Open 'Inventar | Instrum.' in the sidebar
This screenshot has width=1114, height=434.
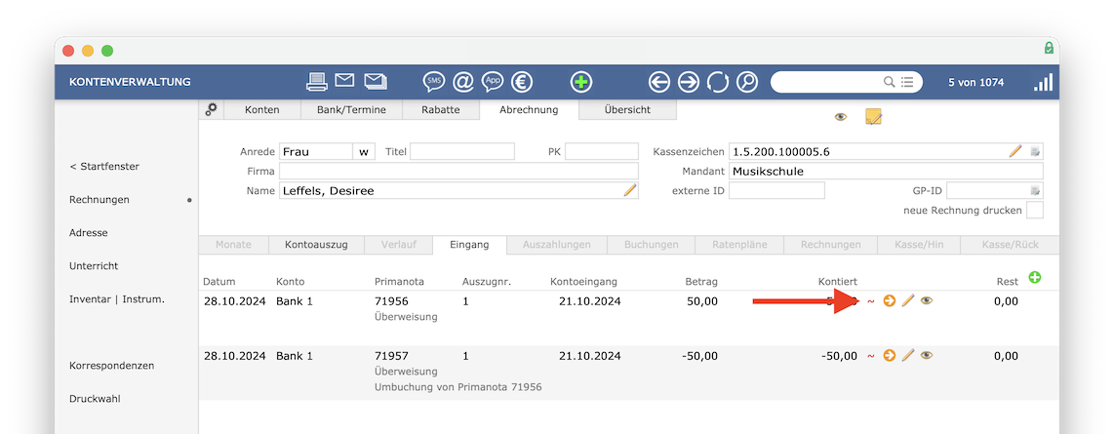pyautogui.click(x=116, y=299)
